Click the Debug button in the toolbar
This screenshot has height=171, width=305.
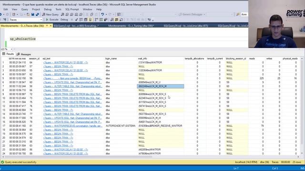point(64,19)
